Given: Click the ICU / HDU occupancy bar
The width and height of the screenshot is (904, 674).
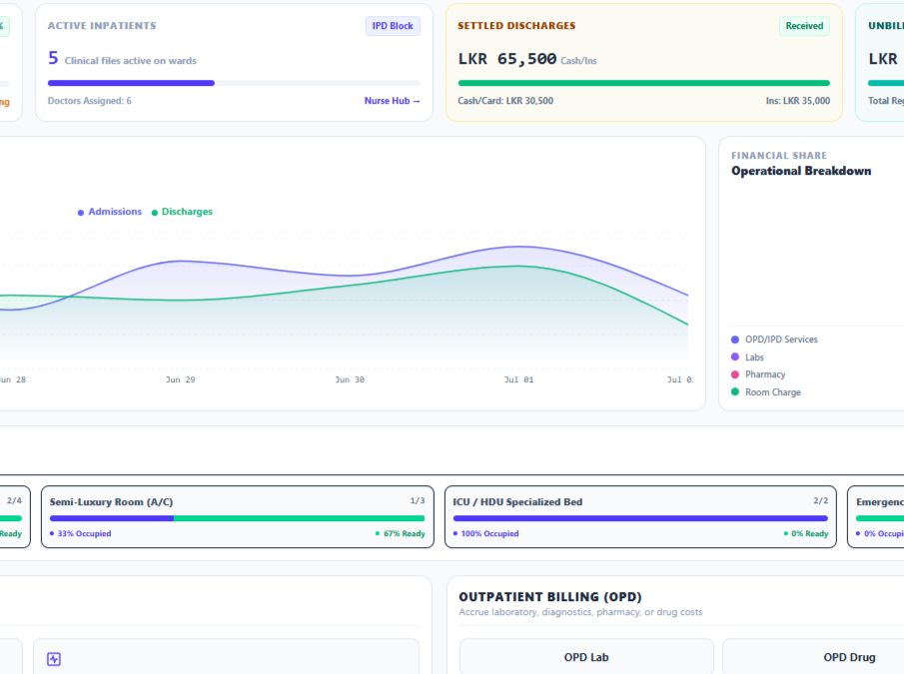Looking at the screenshot, I should (640, 518).
